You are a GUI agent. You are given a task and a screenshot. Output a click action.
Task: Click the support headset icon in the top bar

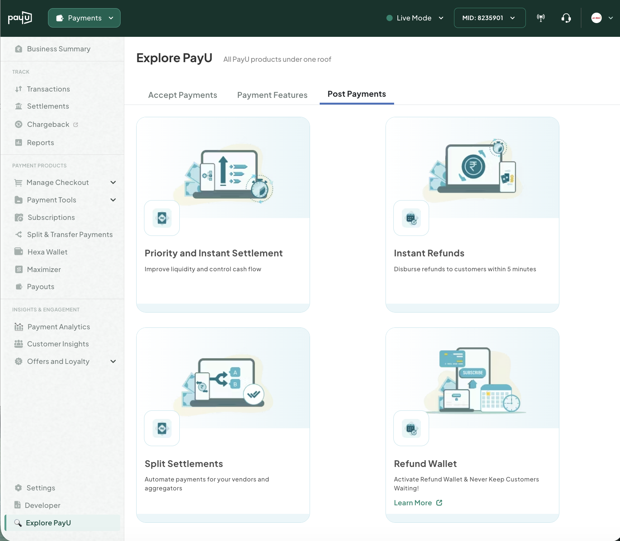[x=566, y=17]
